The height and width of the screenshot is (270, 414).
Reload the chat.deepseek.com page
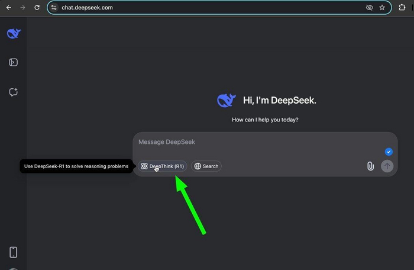point(37,8)
